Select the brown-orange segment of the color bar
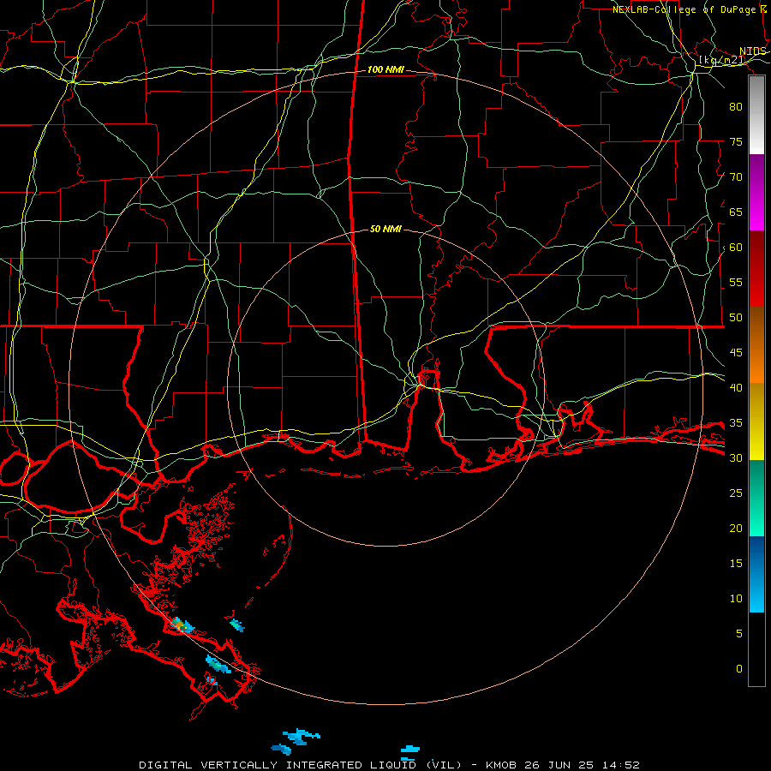The width and height of the screenshot is (771, 771). pos(756,345)
